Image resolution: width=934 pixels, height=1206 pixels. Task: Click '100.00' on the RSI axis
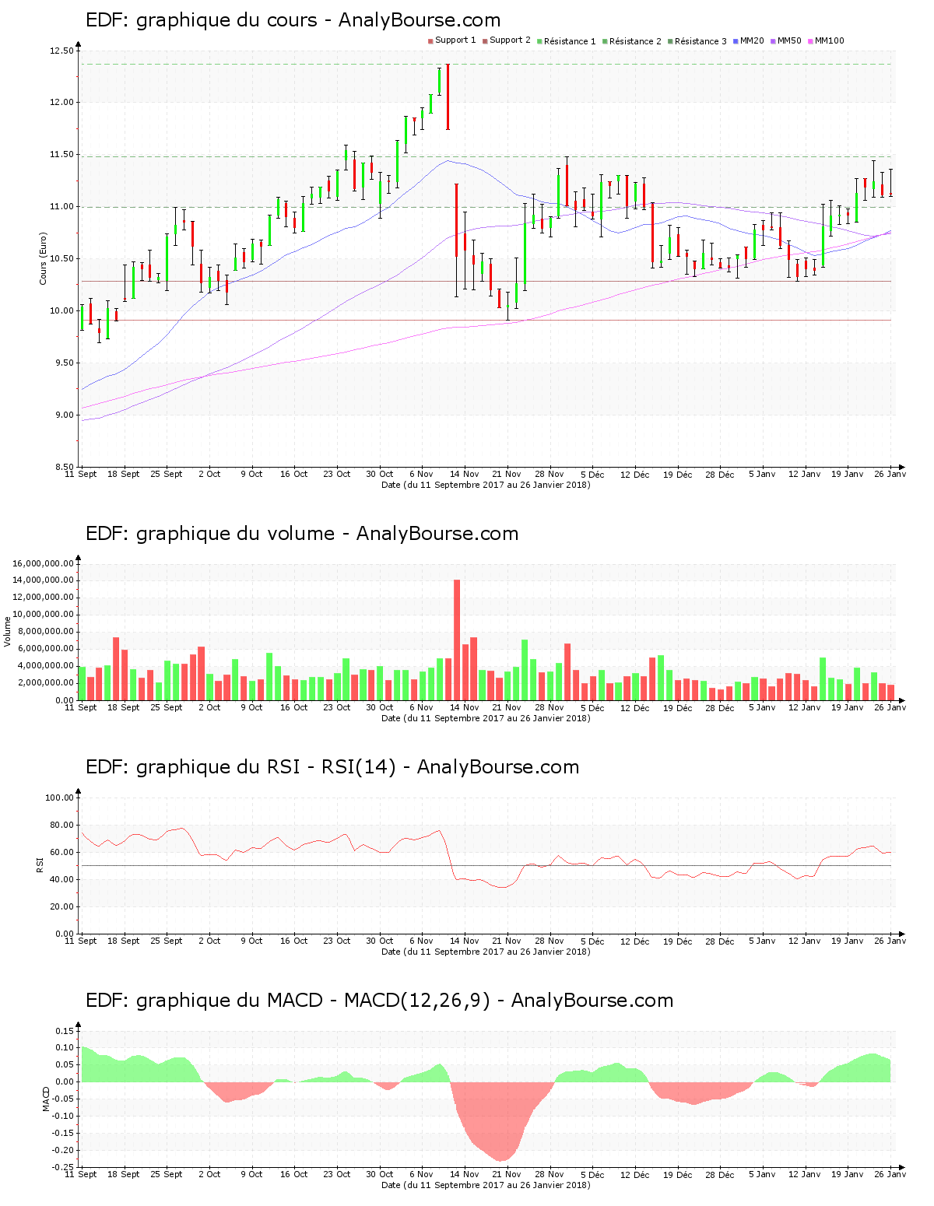(x=59, y=798)
